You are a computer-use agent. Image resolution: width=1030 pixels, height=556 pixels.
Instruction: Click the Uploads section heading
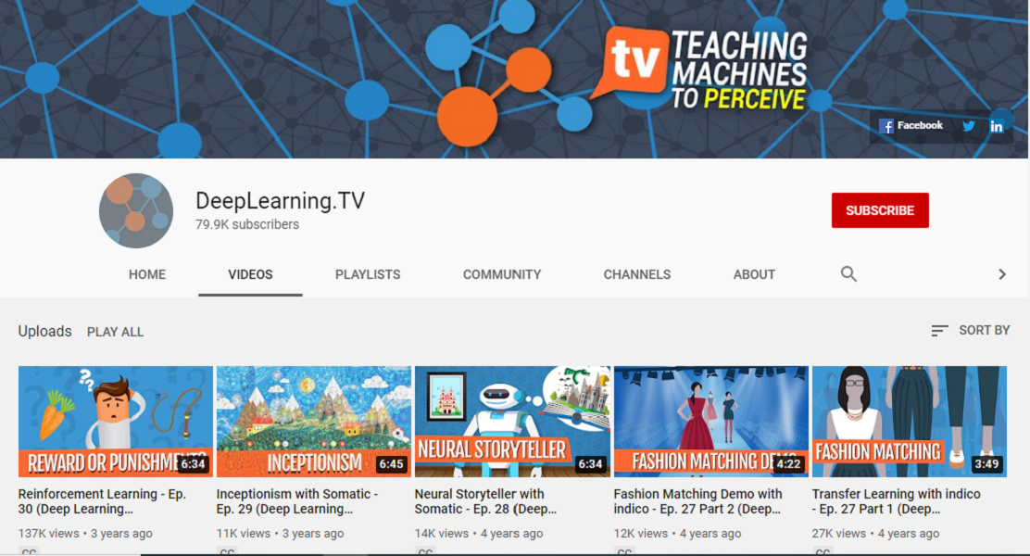(44, 331)
